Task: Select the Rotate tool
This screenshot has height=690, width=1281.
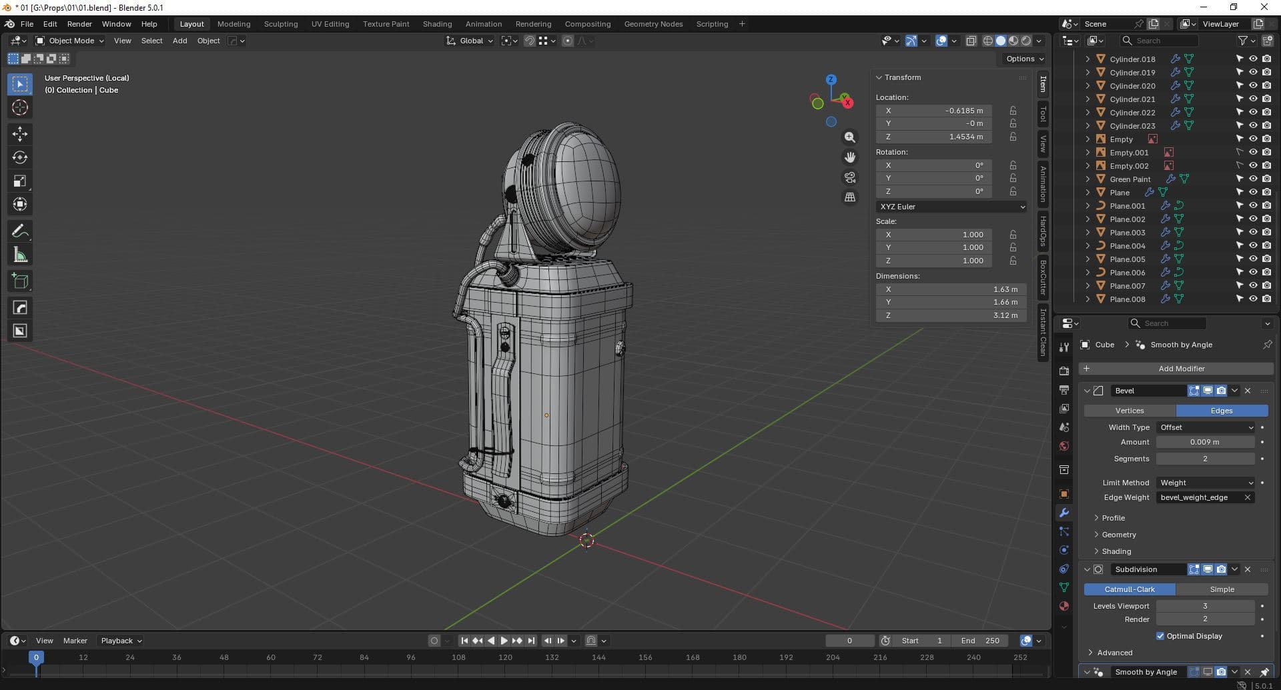Action: click(20, 158)
